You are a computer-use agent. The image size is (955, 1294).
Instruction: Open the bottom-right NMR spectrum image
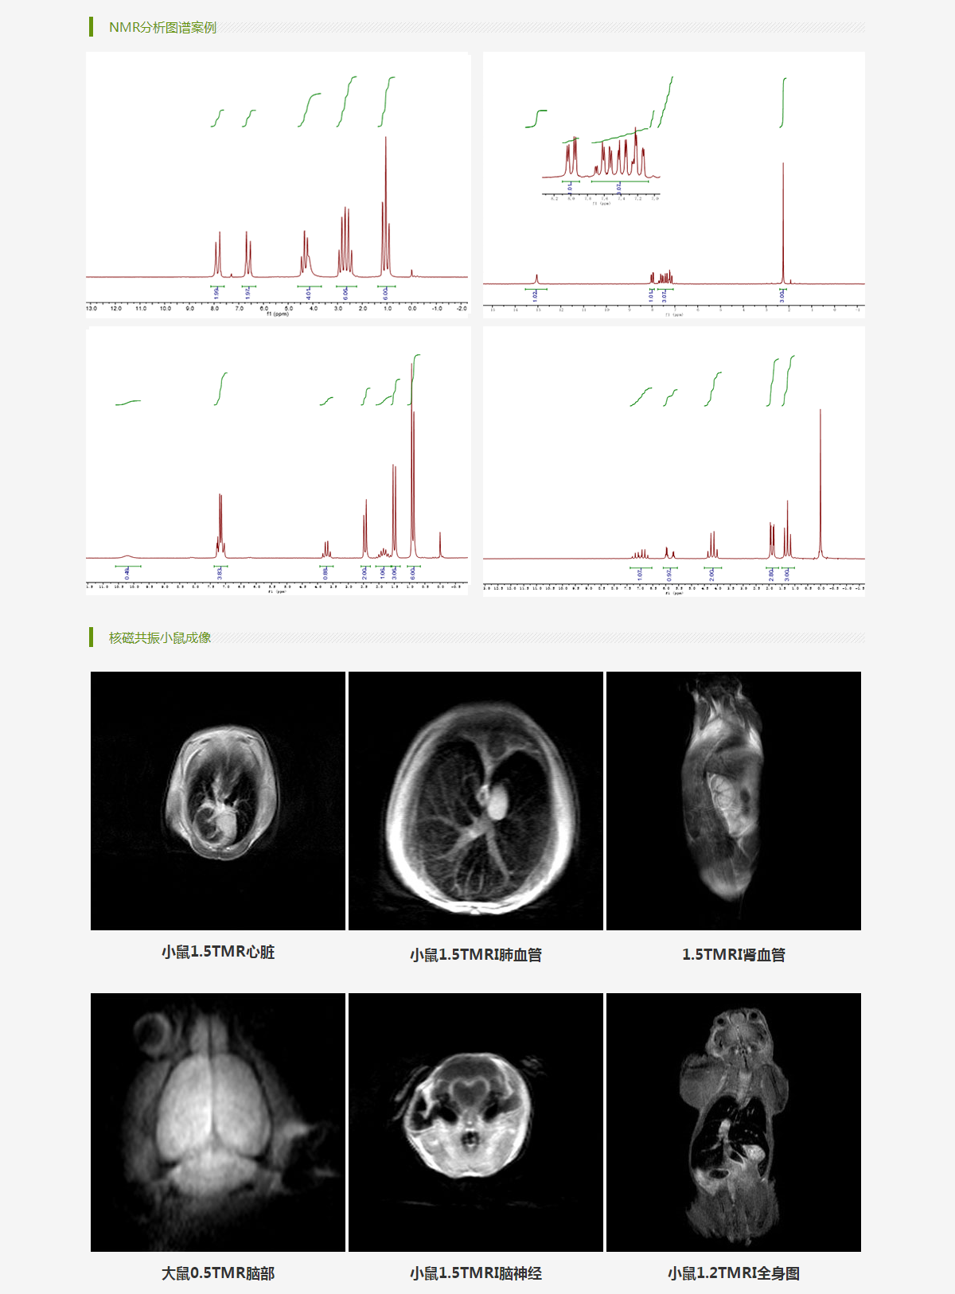[x=673, y=461]
